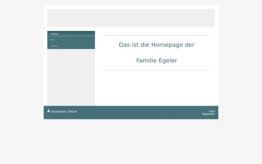Click the Login link in footer

click(x=211, y=111)
